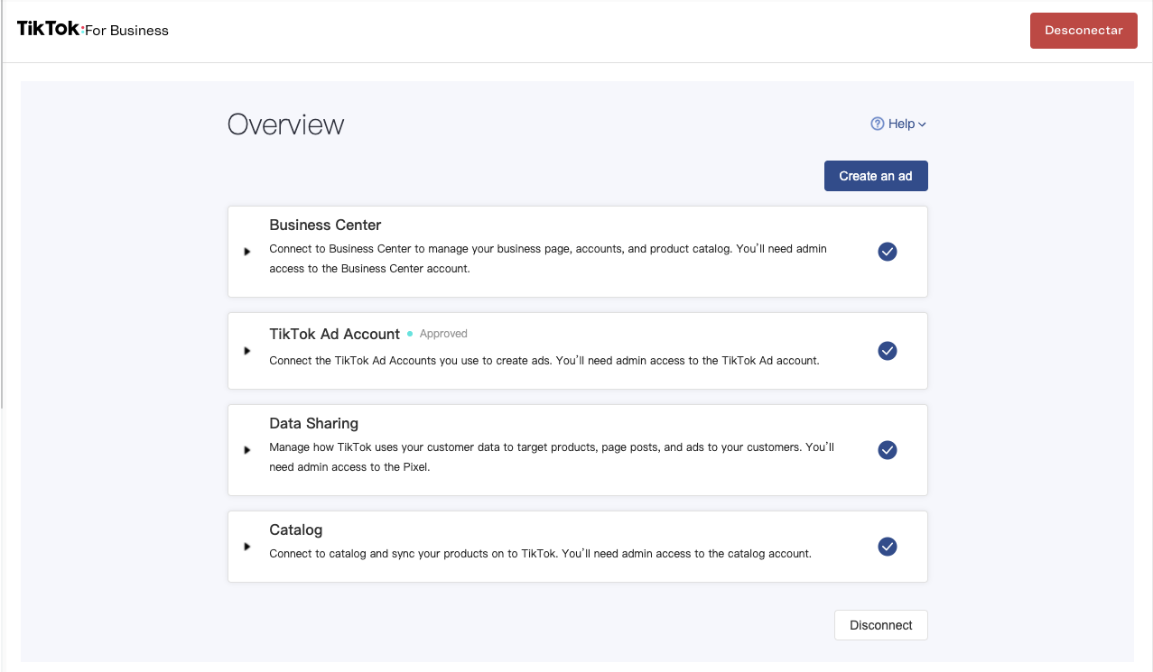Open the Help dropdown chevron

point(922,124)
